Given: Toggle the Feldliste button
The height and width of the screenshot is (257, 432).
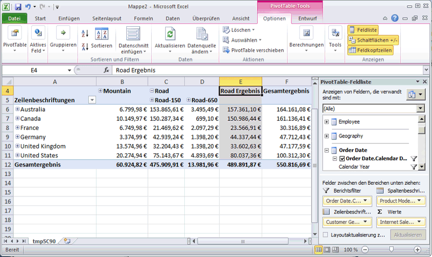Looking at the screenshot, I should pos(363,30).
